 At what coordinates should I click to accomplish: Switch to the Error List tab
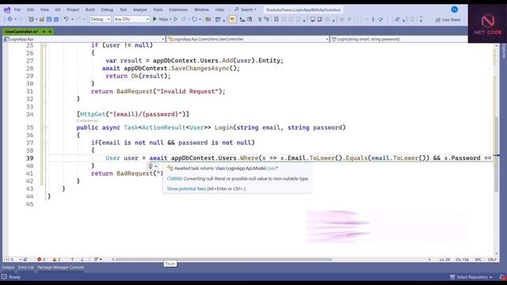(x=26, y=268)
